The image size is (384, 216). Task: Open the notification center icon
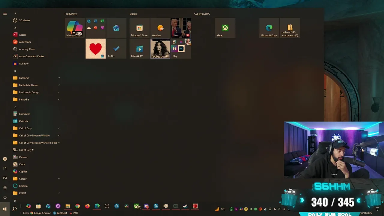click(378, 209)
